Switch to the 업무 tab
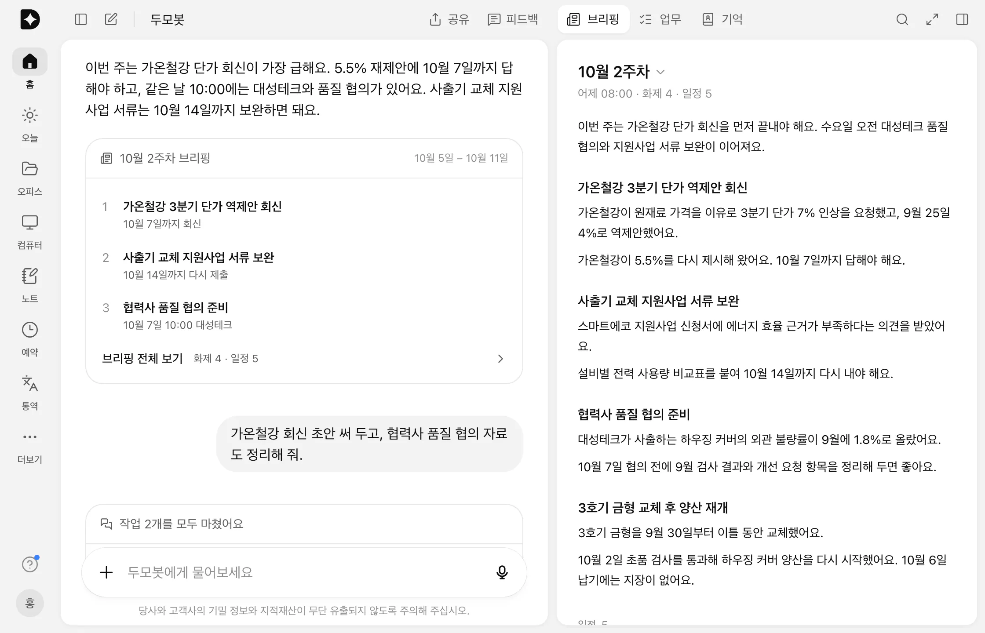985x633 pixels. click(x=660, y=19)
